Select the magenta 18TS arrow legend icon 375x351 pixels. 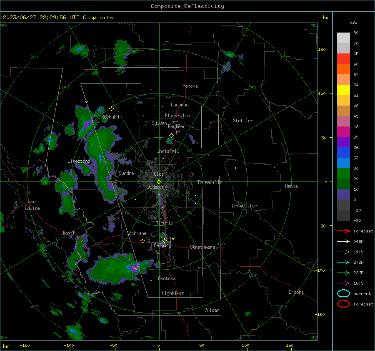point(343,283)
